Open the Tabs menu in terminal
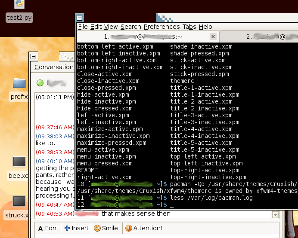Screen dimensions: 298x238 [189, 27]
